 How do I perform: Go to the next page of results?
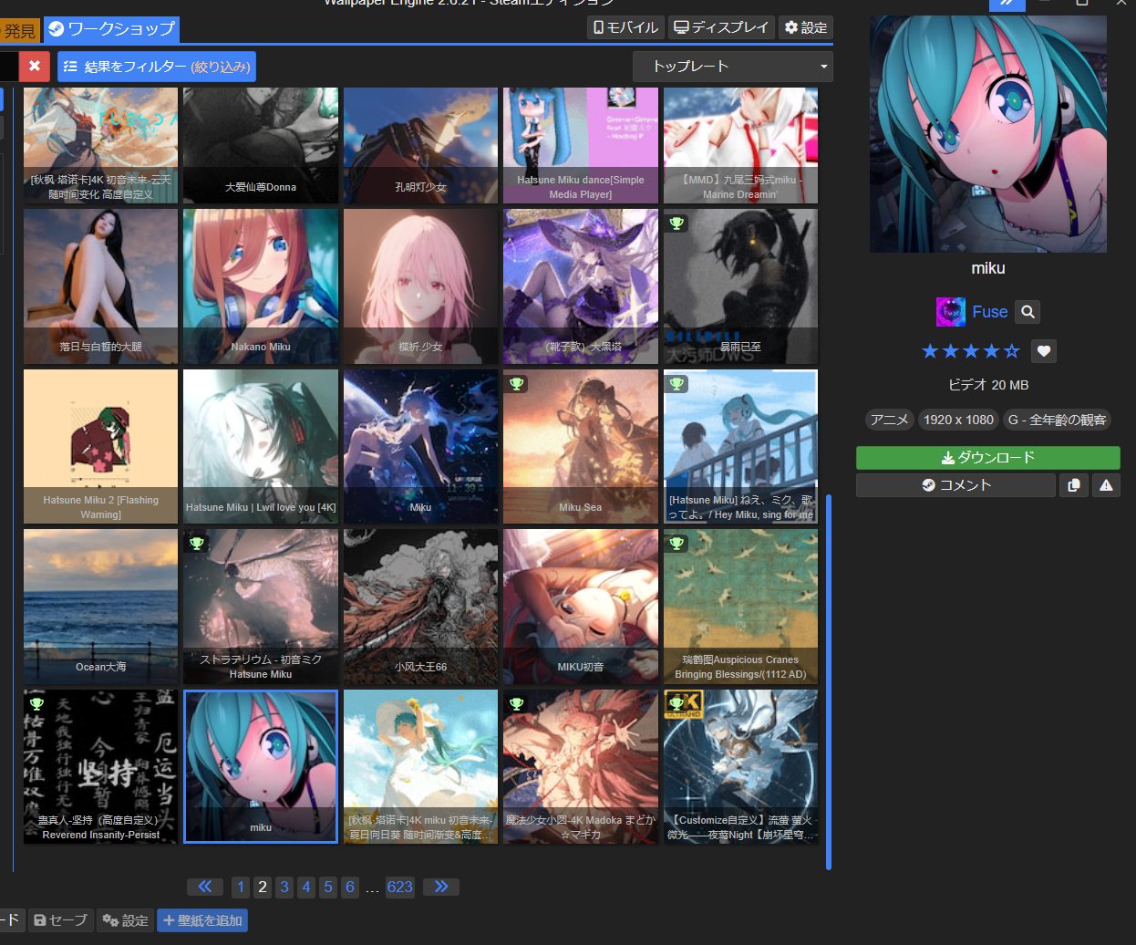click(x=441, y=887)
